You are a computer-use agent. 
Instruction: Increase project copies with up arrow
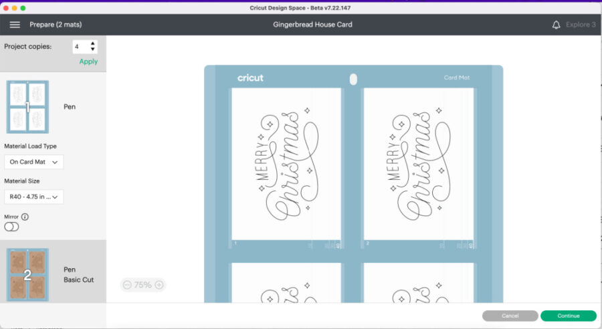click(93, 43)
